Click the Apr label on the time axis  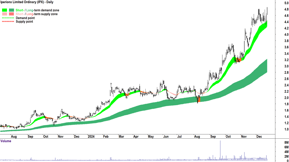pyautogui.click(x=136, y=136)
